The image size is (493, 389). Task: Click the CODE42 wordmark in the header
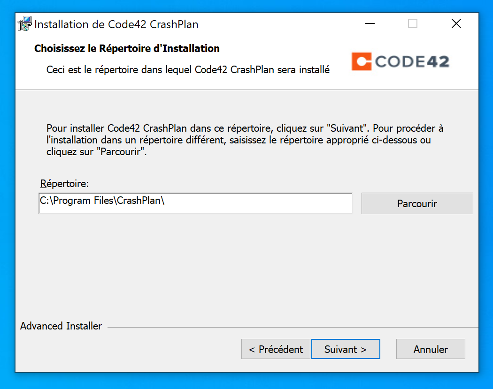coord(412,61)
